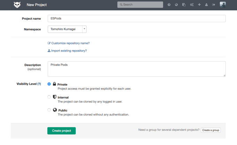237x145 pixels.
Task: Open the snippets clipboard icon
Action: tap(184, 5)
